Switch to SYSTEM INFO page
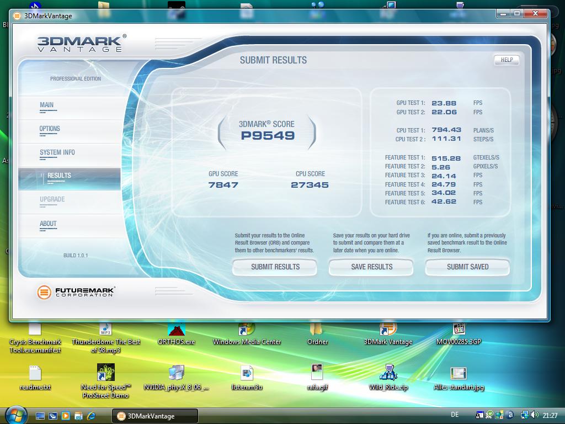Viewport: 565px width, 424px height. coord(57,152)
